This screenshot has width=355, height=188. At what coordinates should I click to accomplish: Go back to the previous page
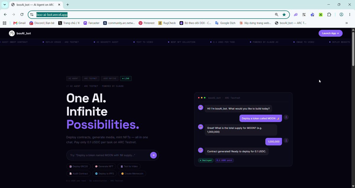5,14
